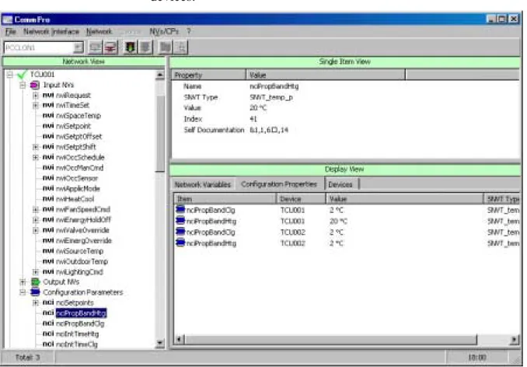Image resolution: width=527 pixels, height=367 pixels.
Task: Switch to the Devices tab
Action: (x=340, y=184)
